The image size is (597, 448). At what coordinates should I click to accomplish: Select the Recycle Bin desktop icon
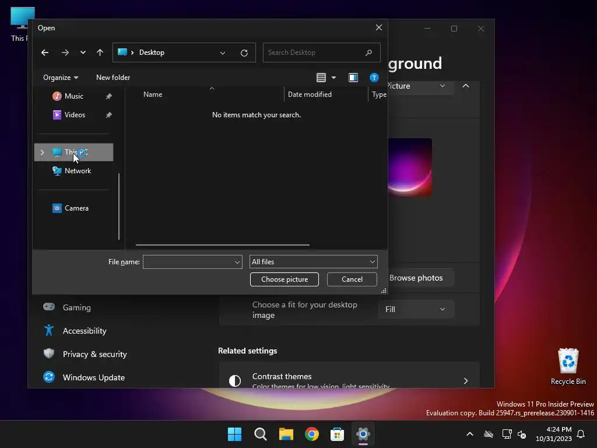coord(568,367)
